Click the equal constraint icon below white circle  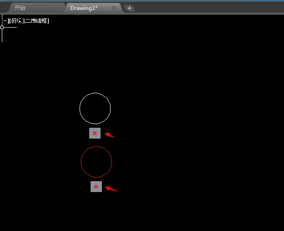[x=95, y=133]
